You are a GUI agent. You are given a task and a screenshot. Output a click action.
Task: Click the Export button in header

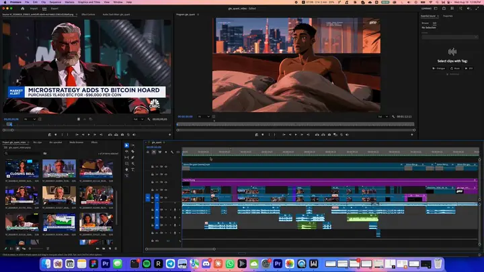[x=54, y=9]
